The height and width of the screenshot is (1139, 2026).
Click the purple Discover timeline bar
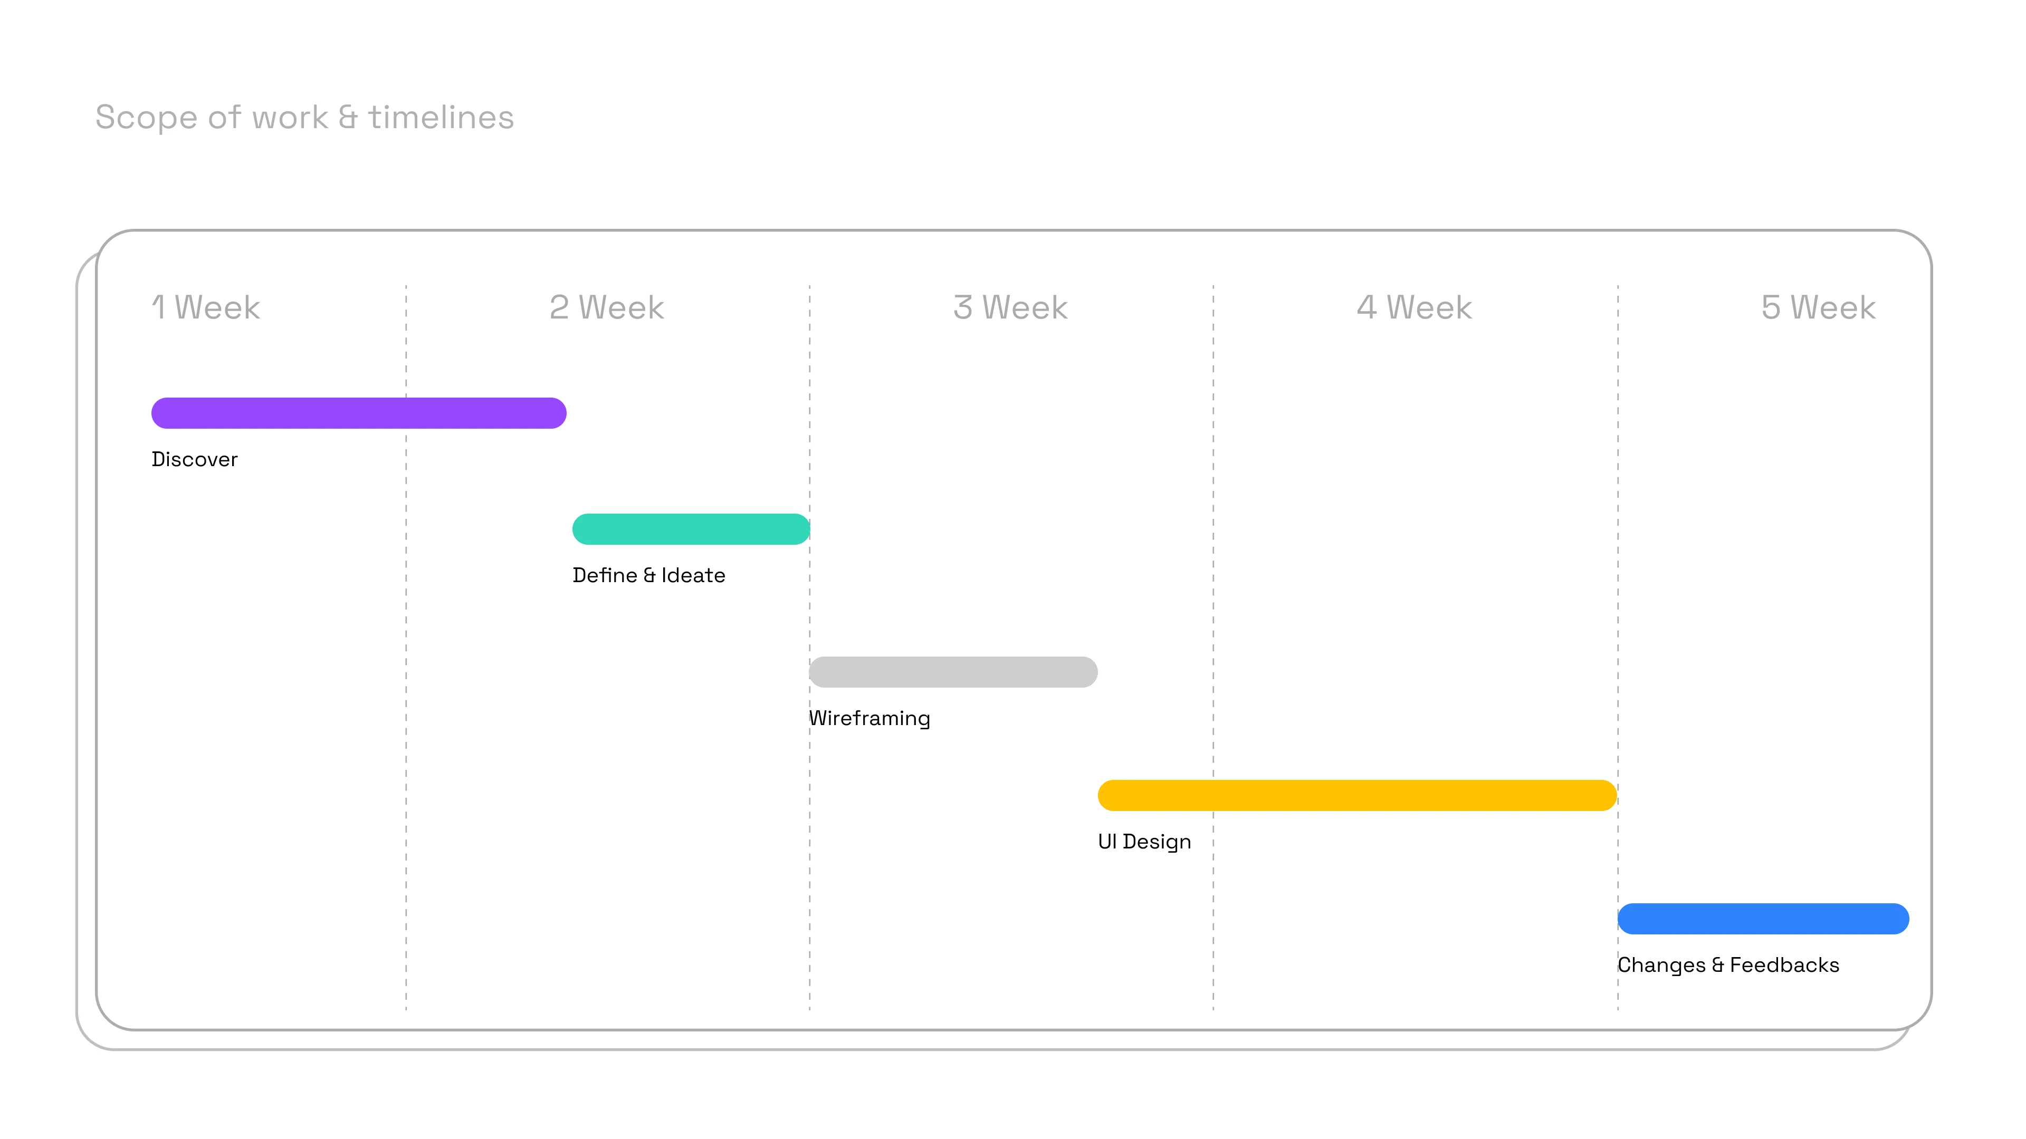[x=359, y=413]
